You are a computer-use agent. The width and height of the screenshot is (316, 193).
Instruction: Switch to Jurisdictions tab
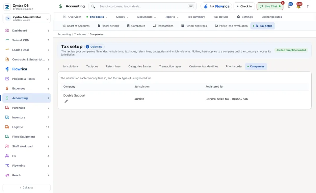click(70, 67)
